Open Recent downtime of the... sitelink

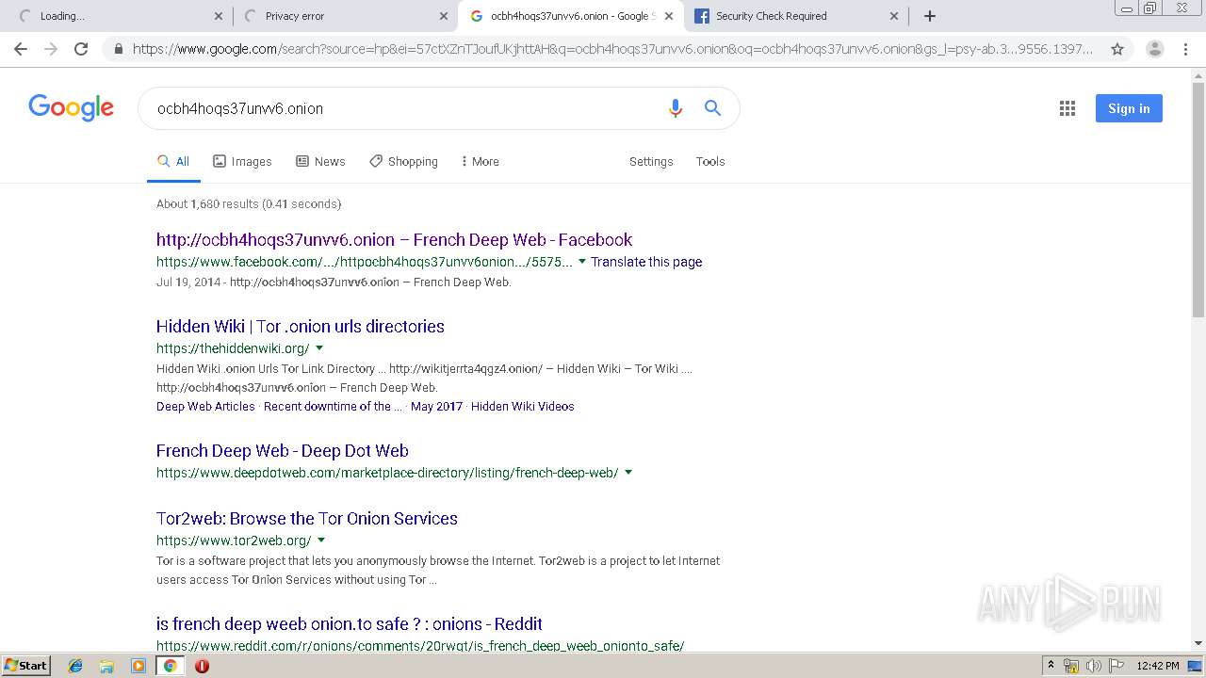tap(333, 407)
